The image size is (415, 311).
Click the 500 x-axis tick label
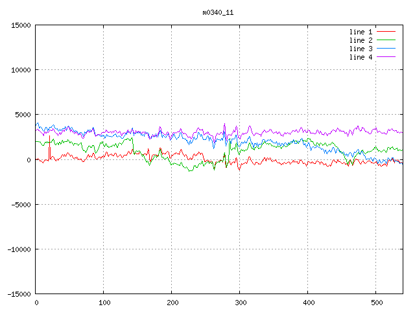tap(376, 303)
